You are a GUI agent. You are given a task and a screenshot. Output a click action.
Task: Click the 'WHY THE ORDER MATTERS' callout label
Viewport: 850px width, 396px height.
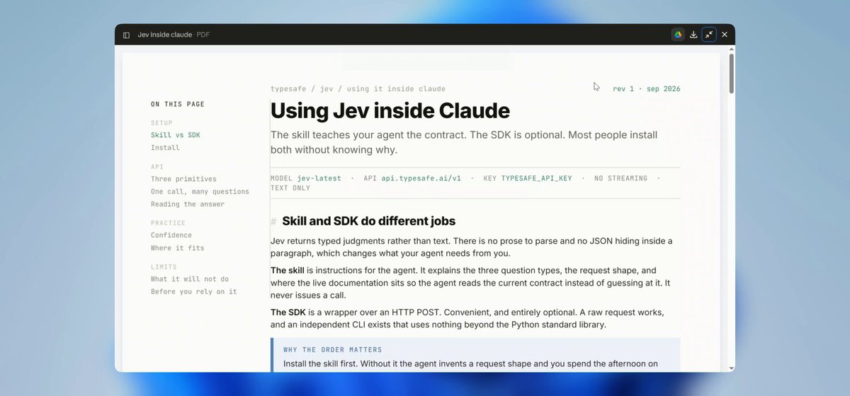333,349
